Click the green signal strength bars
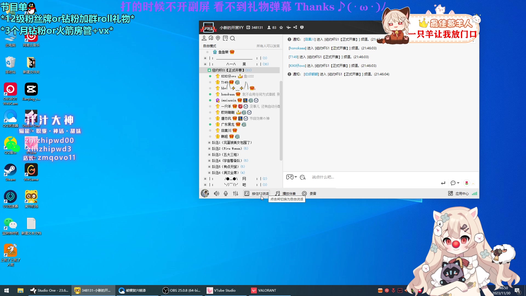This screenshot has height=296, width=526. [474, 193]
